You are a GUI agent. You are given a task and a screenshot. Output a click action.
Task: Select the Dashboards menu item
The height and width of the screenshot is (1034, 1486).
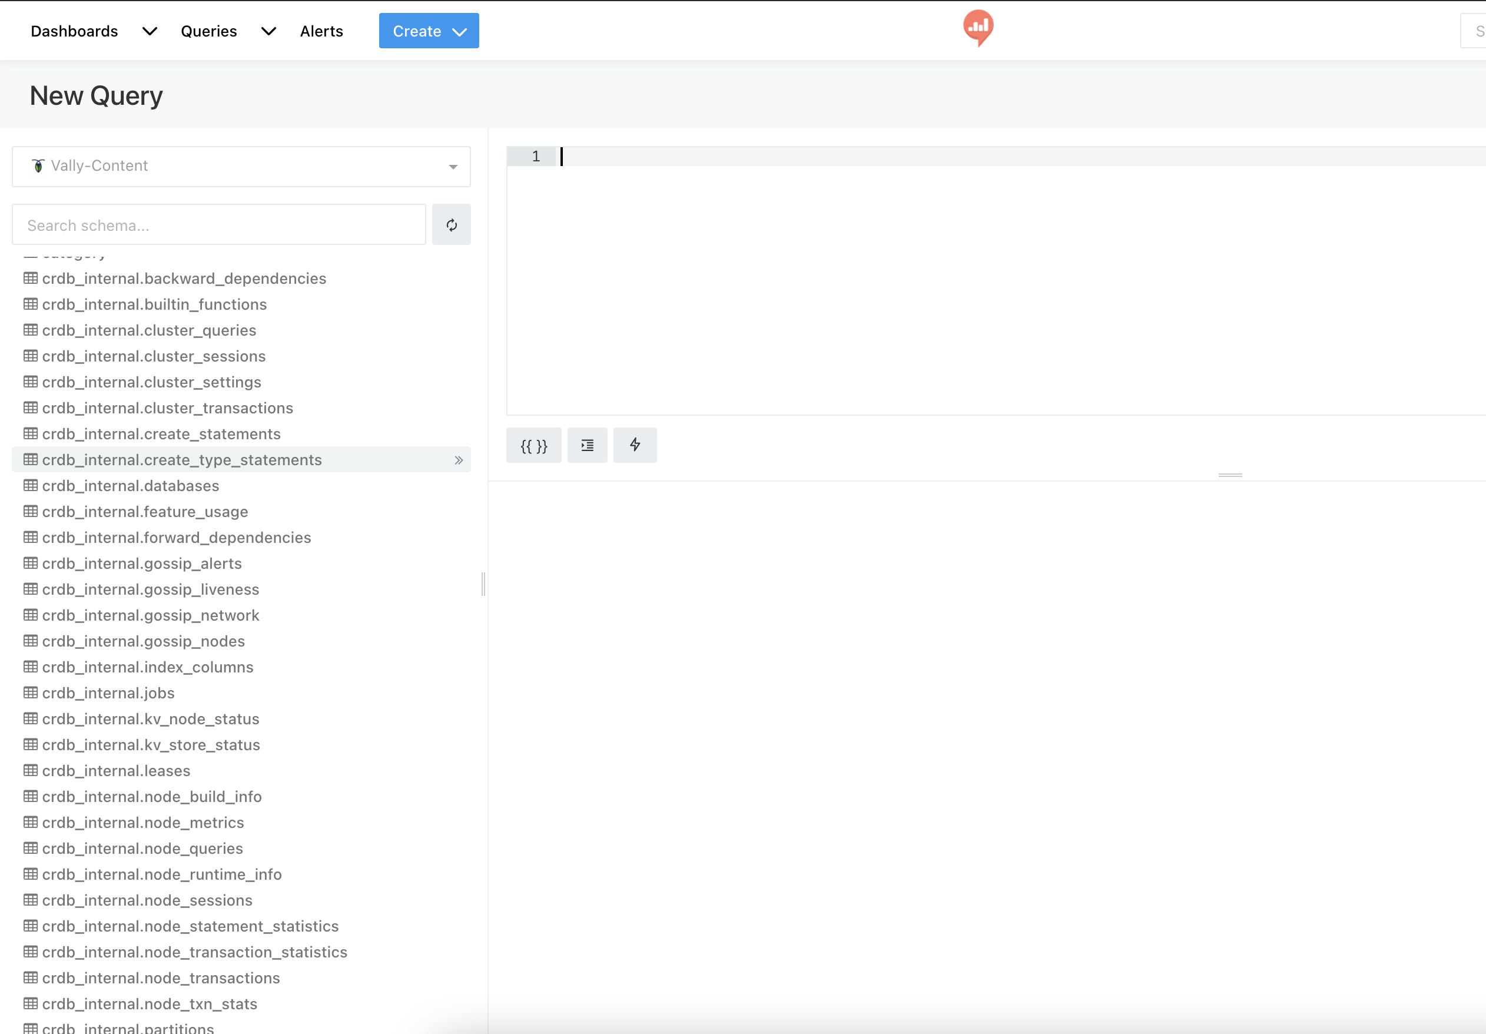coord(74,31)
